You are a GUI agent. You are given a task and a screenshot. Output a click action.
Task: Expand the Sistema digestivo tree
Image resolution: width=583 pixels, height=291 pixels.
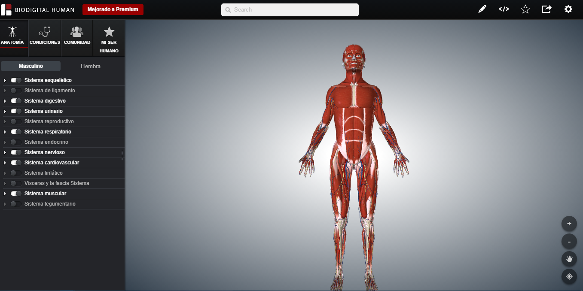pos(5,101)
